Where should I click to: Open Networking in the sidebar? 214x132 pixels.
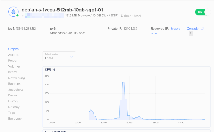pyautogui.click(x=17, y=78)
